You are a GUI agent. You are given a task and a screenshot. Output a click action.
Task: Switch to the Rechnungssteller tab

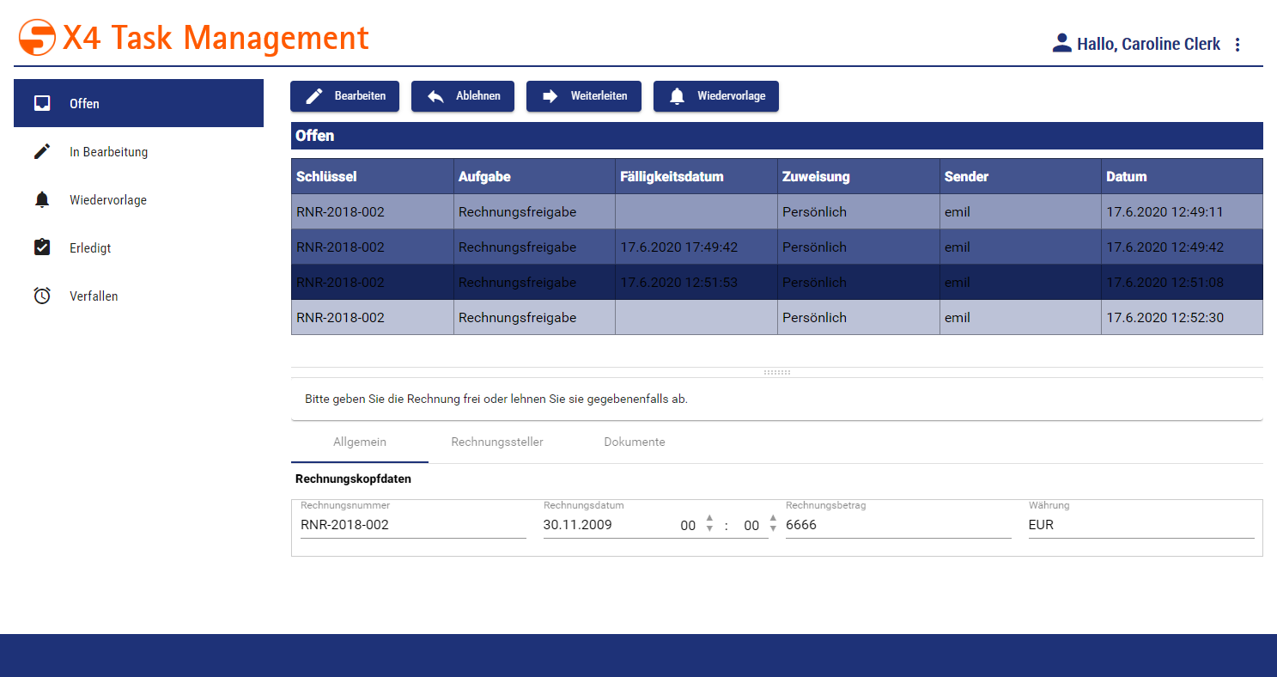coord(497,442)
